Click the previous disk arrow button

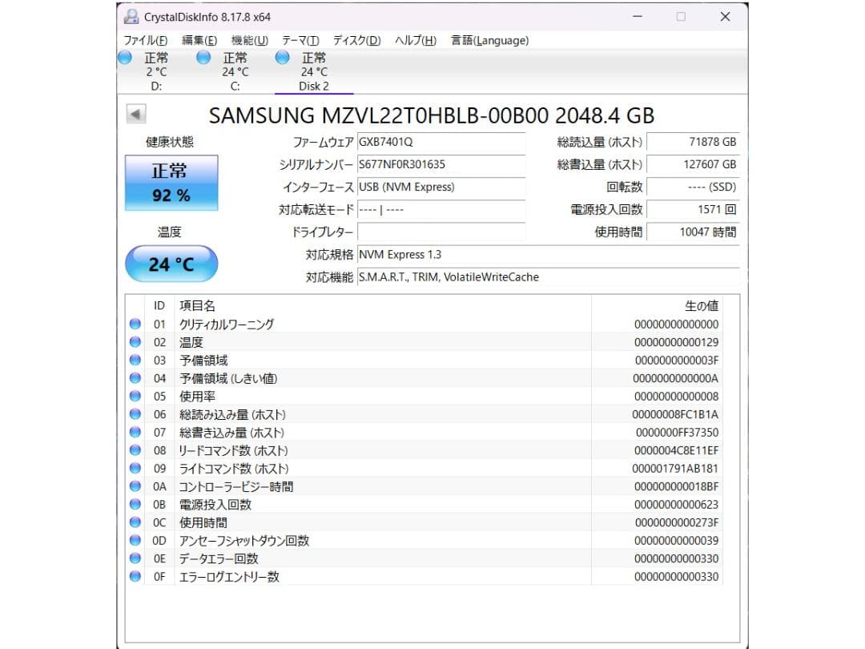pos(135,115)
